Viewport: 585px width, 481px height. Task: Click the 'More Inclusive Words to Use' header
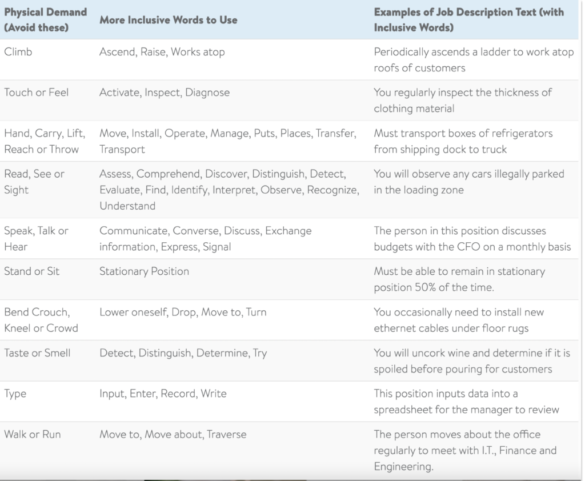[169, 20]
